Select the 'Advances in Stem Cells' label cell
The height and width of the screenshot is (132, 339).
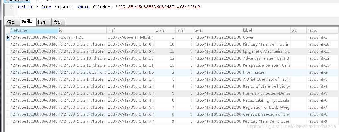point(266,58)
